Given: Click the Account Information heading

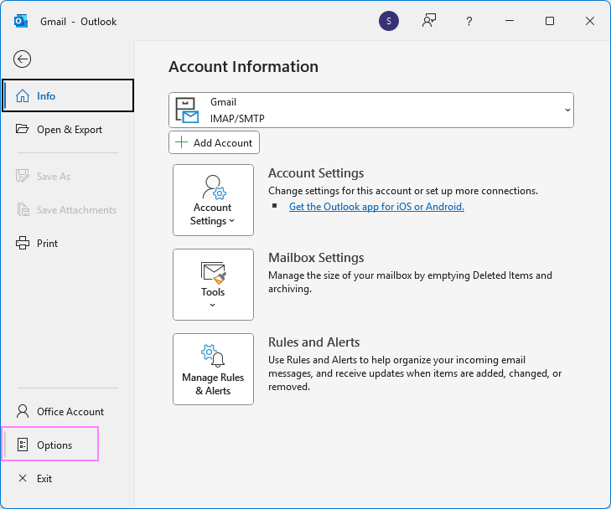Looking at the screenshot, I should click(244, 66).
